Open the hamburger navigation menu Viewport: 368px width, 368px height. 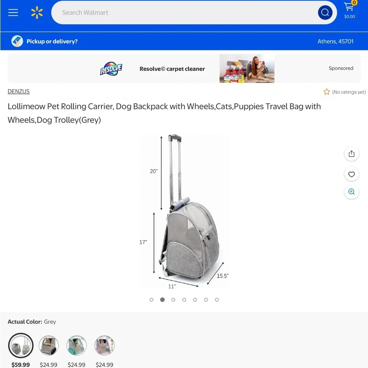[13, 13]
